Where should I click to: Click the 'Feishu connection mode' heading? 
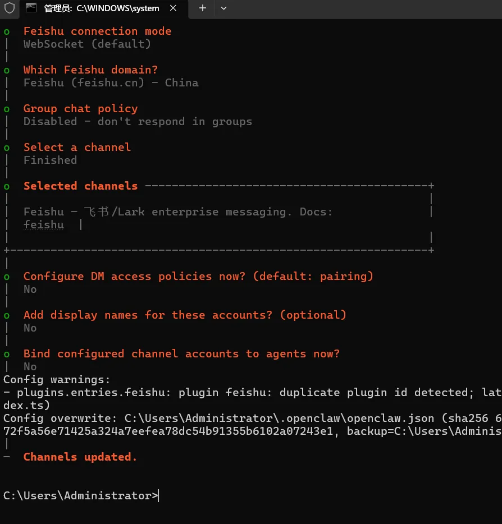point(97,31)
